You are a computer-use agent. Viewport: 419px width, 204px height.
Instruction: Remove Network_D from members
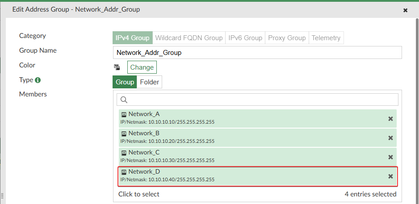(390, 176)
